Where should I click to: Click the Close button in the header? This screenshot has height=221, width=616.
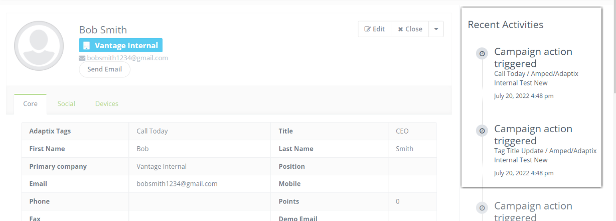[x=410, y=29]
